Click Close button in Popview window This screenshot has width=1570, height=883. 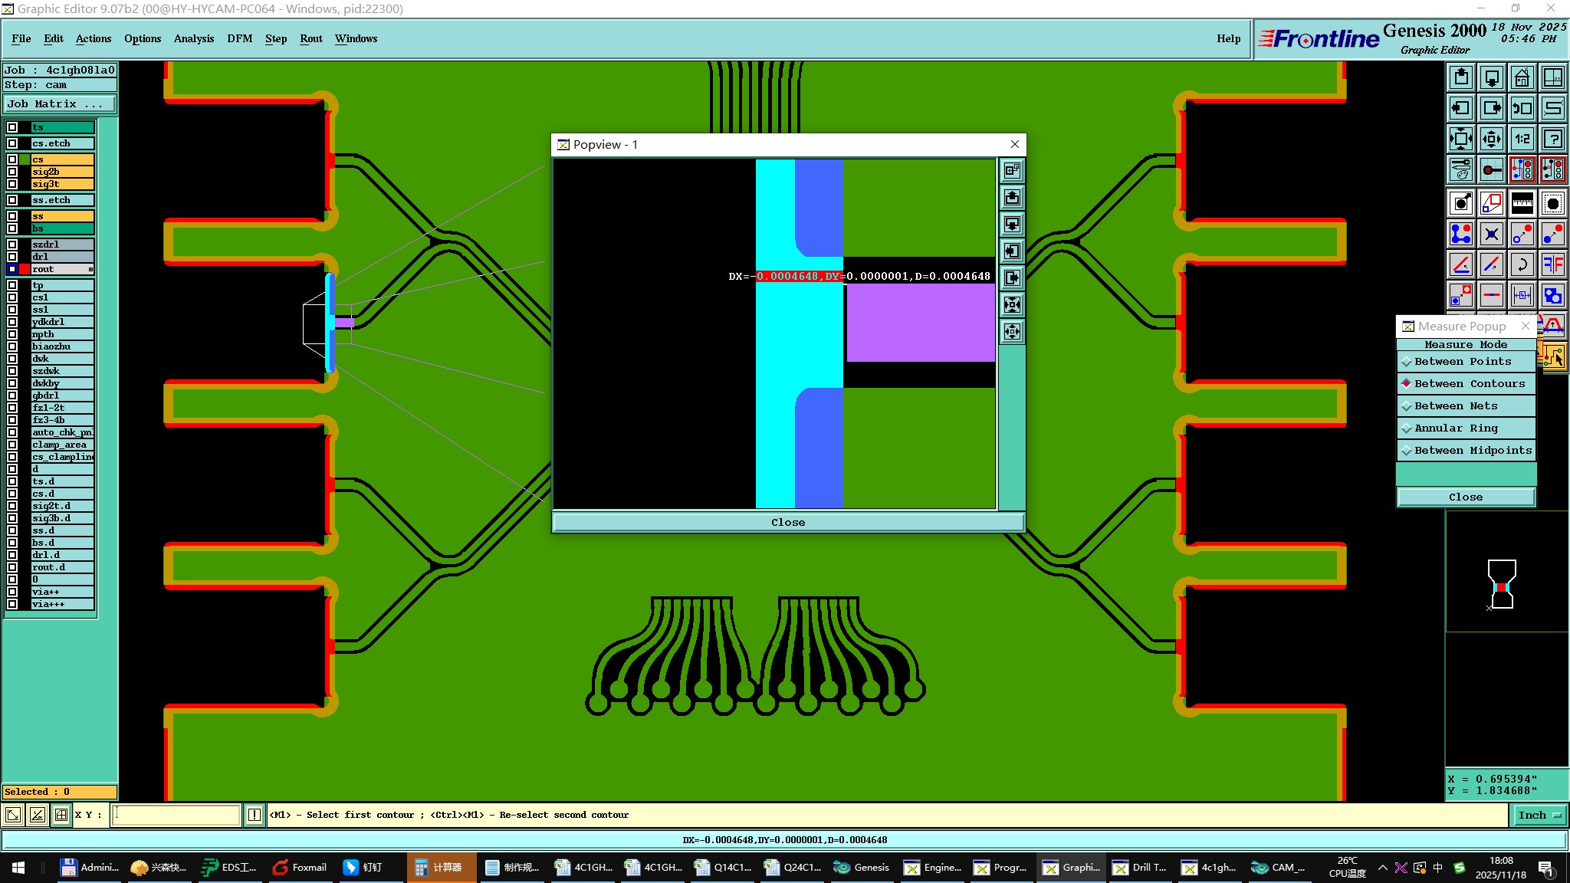[x=787, y=523]
